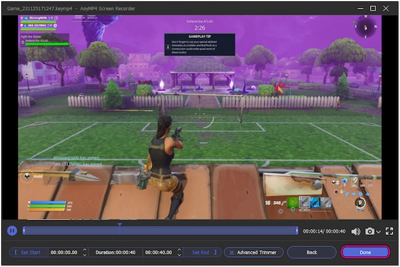The height and width of the screenshot is (267, 400).
Task: Click the trim timeline progress bar
Action: [200, 231]
